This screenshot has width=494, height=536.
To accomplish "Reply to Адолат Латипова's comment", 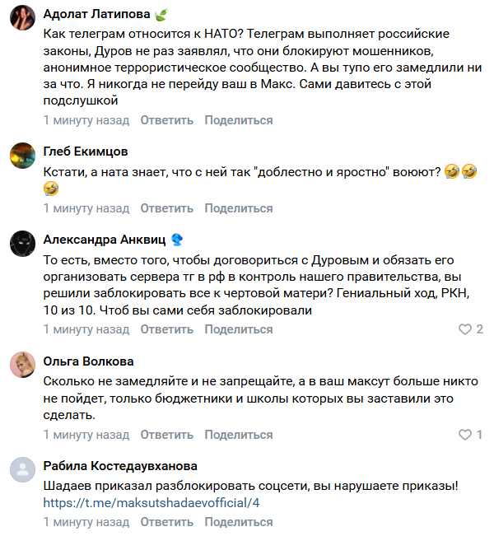I will pyautogui.click(x=167, y=120).
